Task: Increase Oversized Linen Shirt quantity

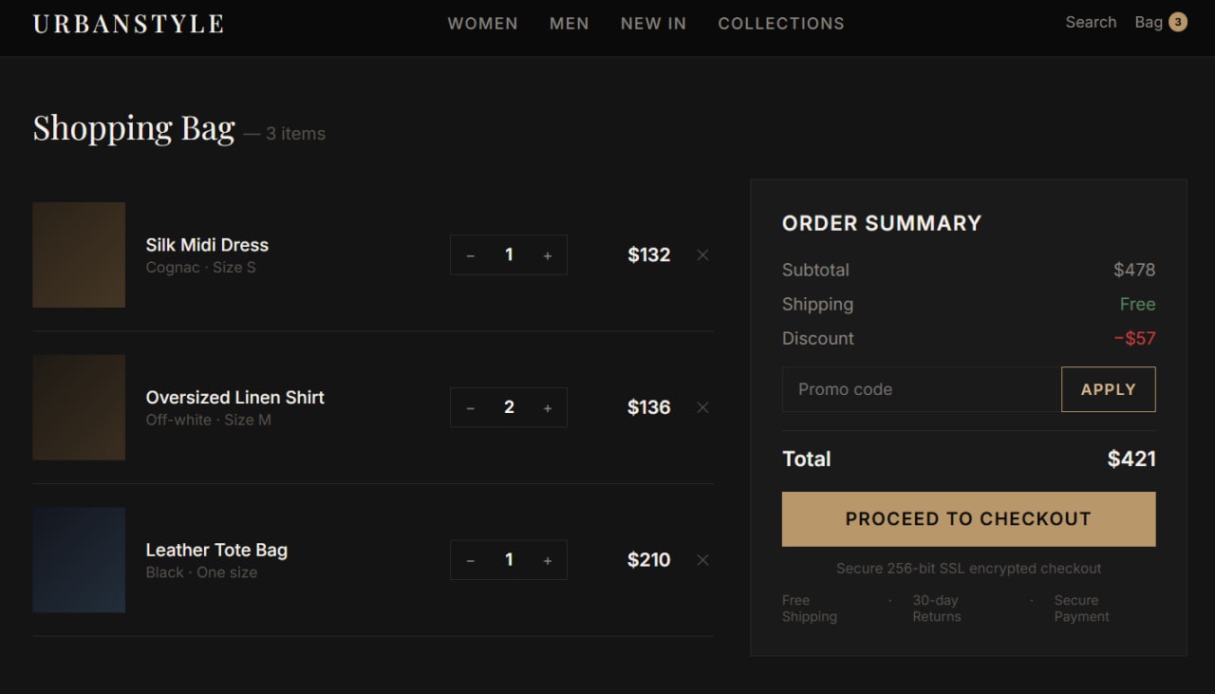Action: [x=548, y=408]
